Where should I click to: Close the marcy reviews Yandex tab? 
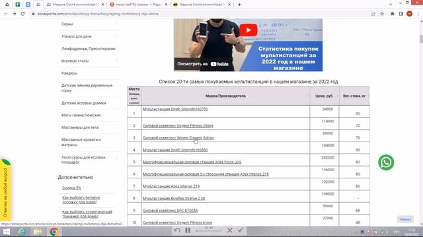[x=166, y=5]
